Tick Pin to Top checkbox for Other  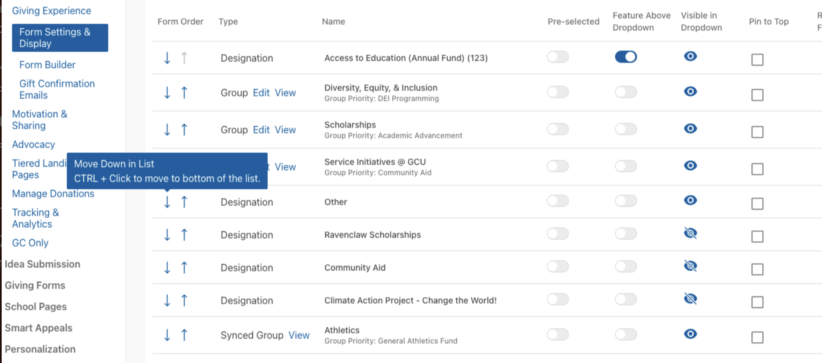coord(757,203)
